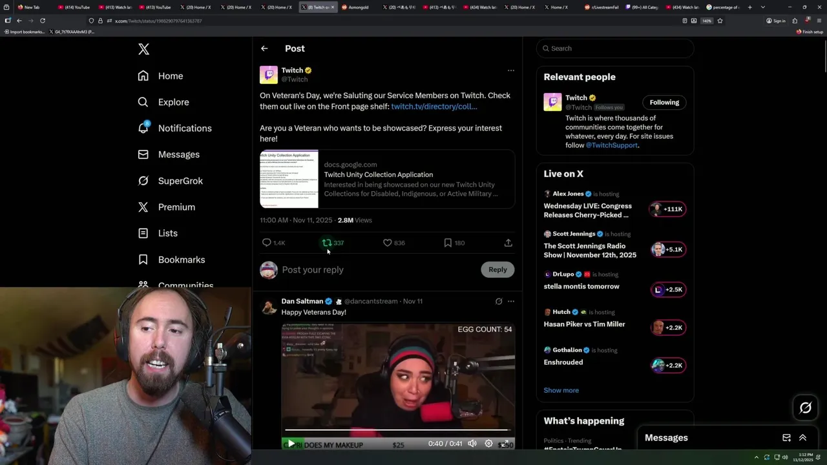Open Twitch Unity Collection Application card

387,180
